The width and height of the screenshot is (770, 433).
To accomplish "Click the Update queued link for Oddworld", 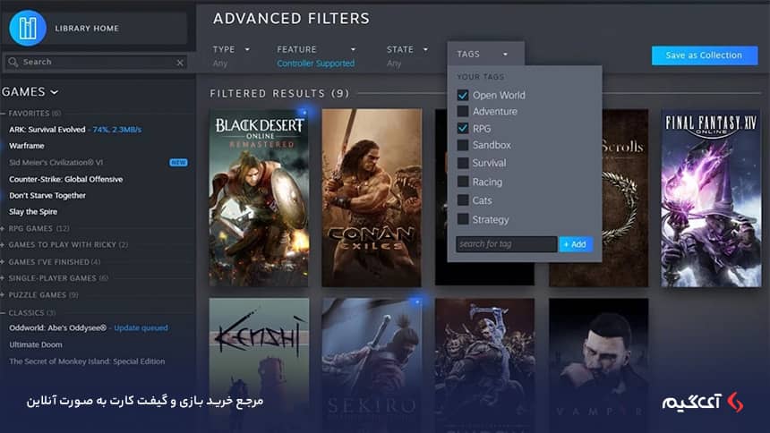I will (x=141, y=328).
